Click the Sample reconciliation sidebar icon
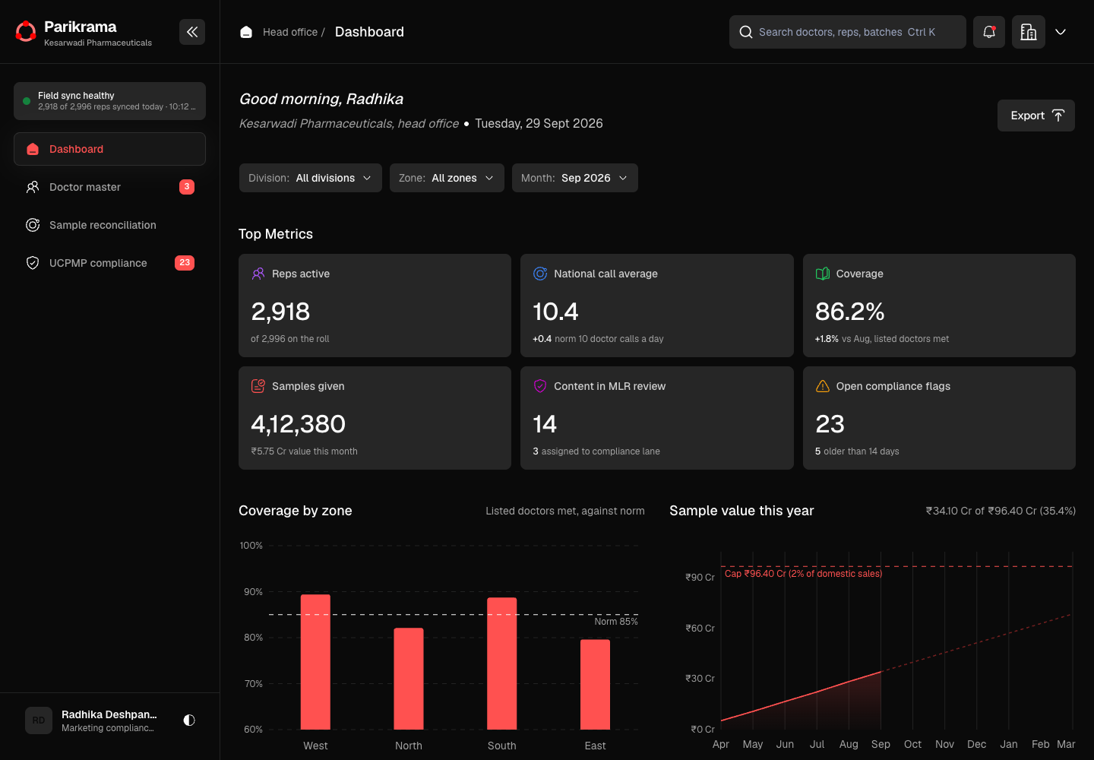 [x=33, y=225]
